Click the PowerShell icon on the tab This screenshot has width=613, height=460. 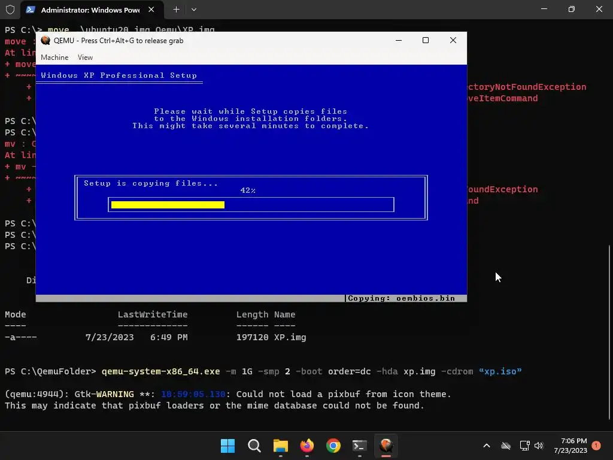tap(31, 10)
